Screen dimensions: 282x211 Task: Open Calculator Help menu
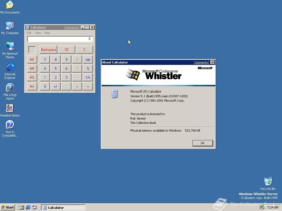(47, 33)
